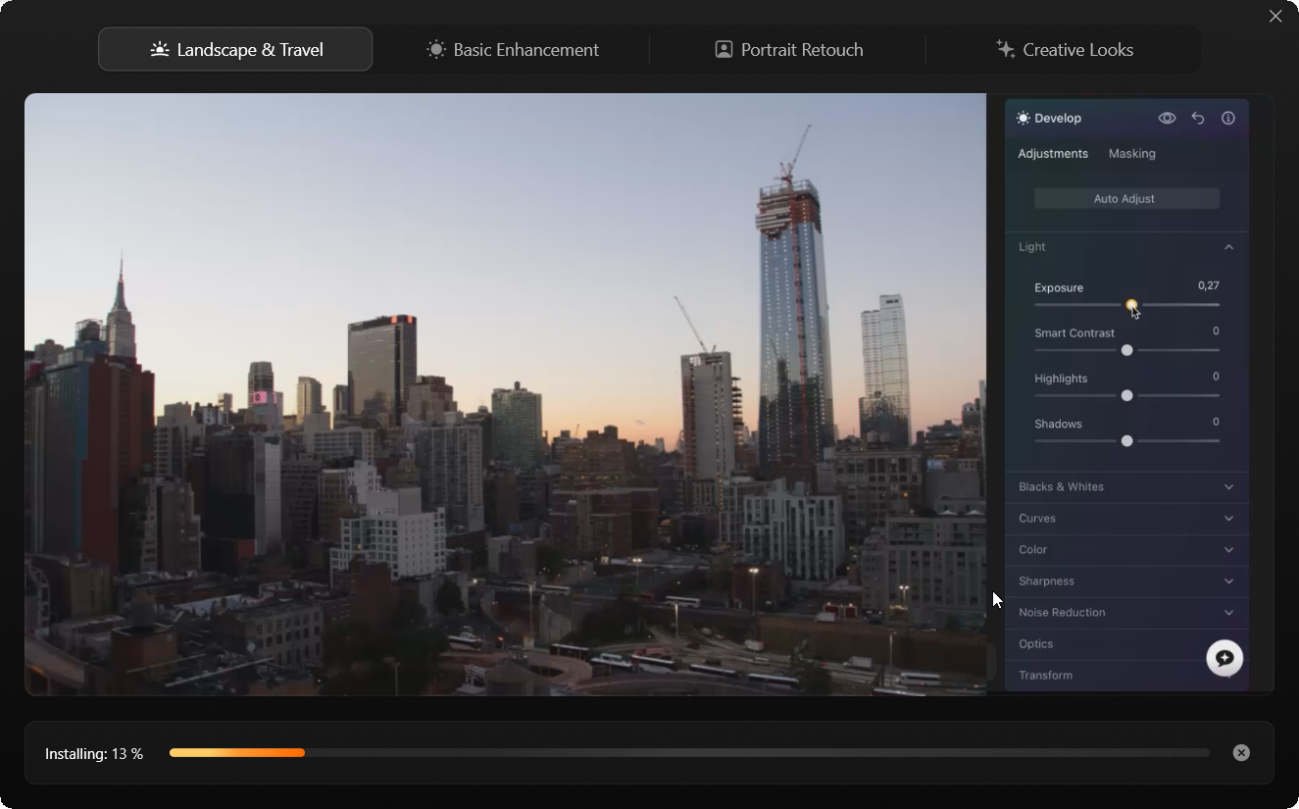
Task: Select the Landscape & Travel tab
Action: pos(235,49)
